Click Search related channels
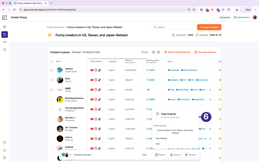Screen dimensions: 259x162 (x=177, y=52)
